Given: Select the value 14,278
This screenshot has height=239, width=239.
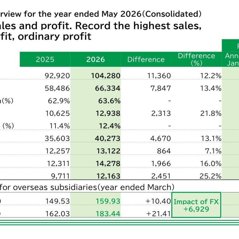Looking at the screenshot, I should pos(108,164).
